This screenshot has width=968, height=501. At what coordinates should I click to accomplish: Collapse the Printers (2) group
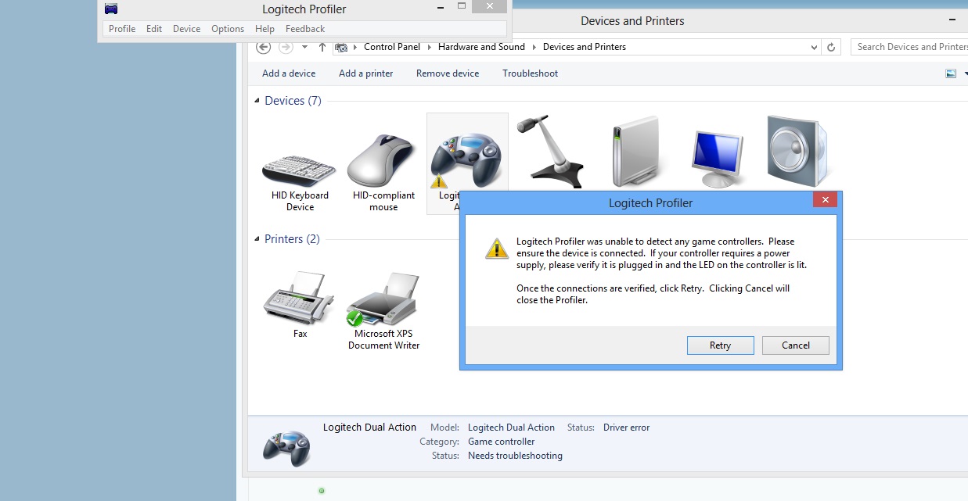257,239
